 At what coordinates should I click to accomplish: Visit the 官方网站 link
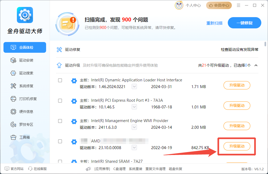[17, 169]
